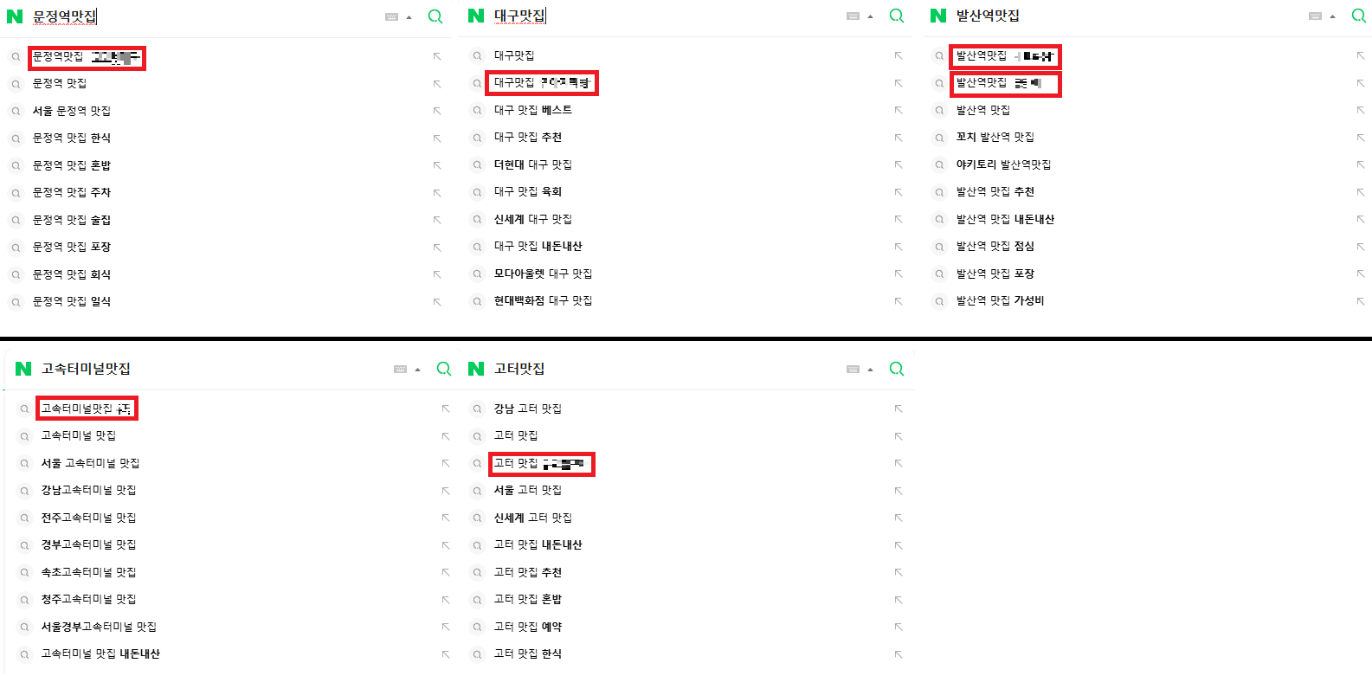Click the fill-in arrow for 발산역 맛집 가성비
This screenshot has height=676, width=1372.
click(1361, 301)
